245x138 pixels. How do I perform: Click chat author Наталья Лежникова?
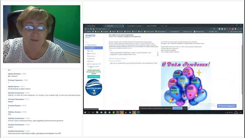click(x=16, y=99)
